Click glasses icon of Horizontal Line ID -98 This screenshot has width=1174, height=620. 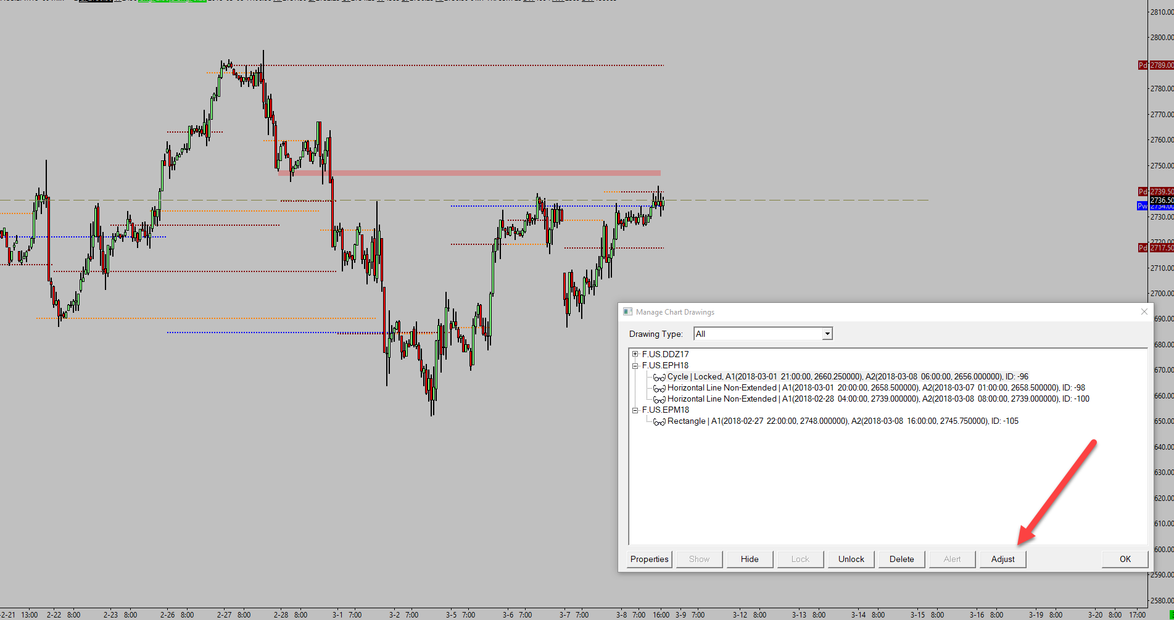(x=659, y=388)
